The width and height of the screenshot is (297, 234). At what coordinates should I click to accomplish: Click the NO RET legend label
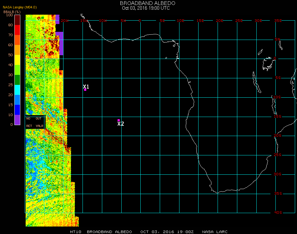pos(29,122)
